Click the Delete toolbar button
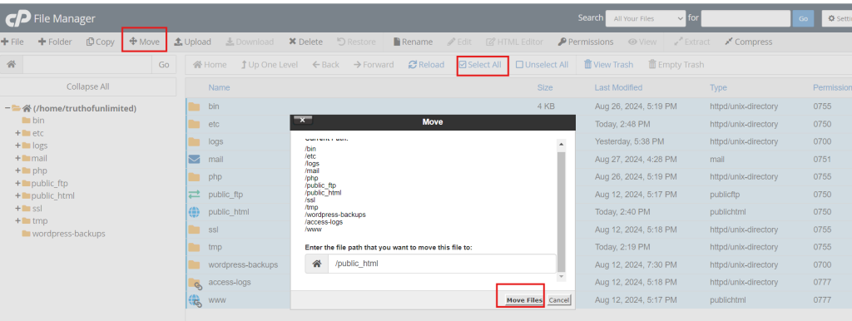This screenshot has width=852, height=321. [305, 42]
